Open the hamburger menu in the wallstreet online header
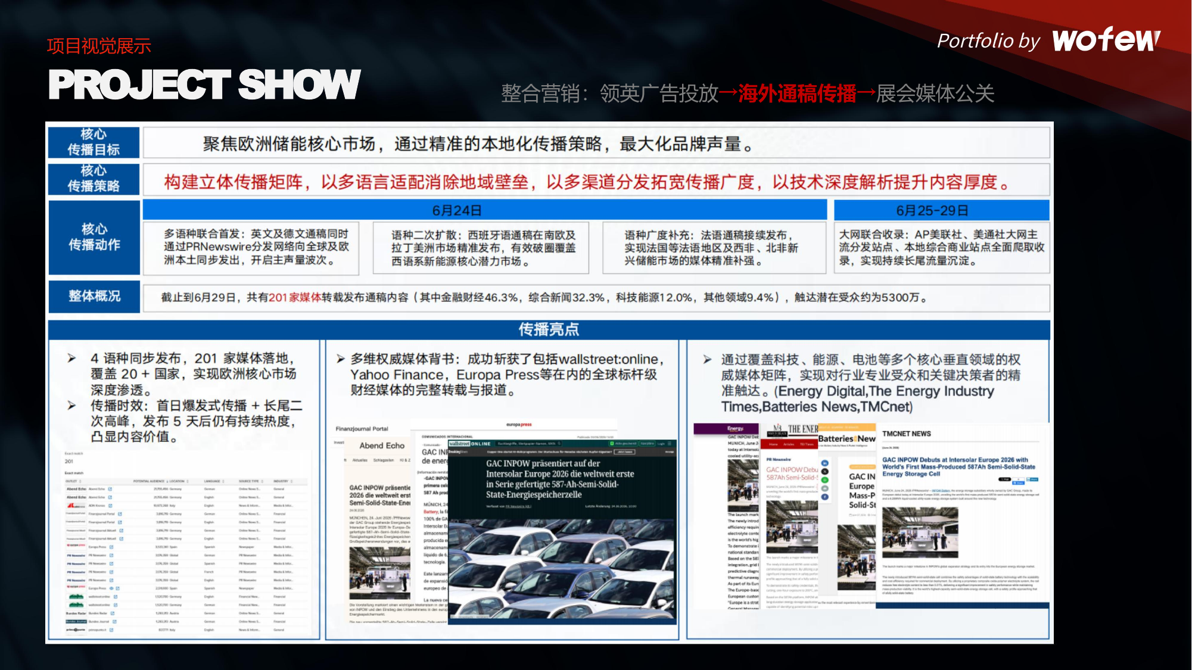Viewport: 1192px width, 670px height. tap(670, 444)
